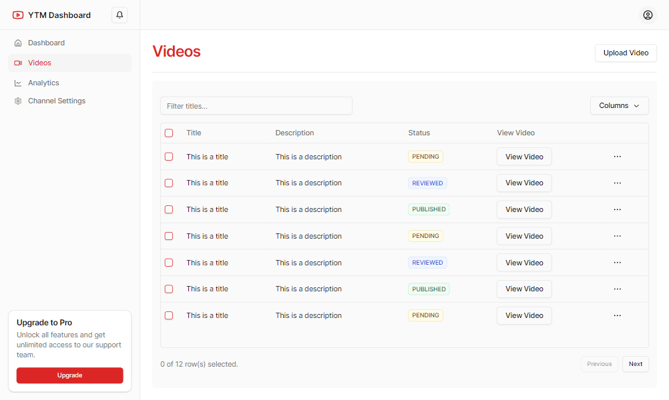The height and width of the screenshot is (400, 669).
Task: Click the Videos camera icon in sidebar
Action: click(18, 63)
